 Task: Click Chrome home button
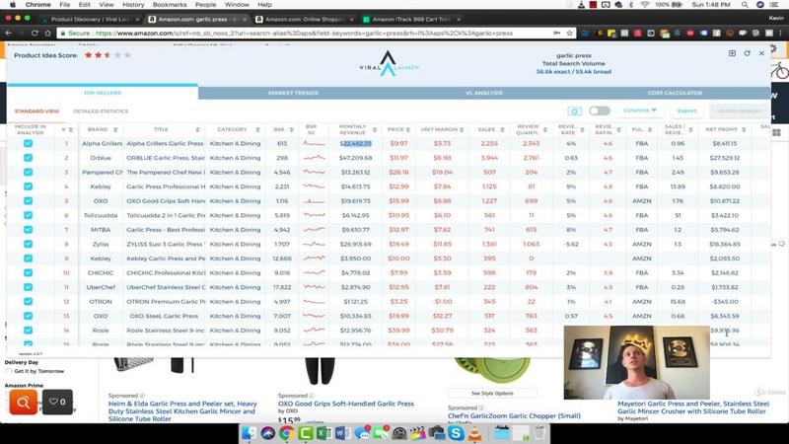point(47,34)
